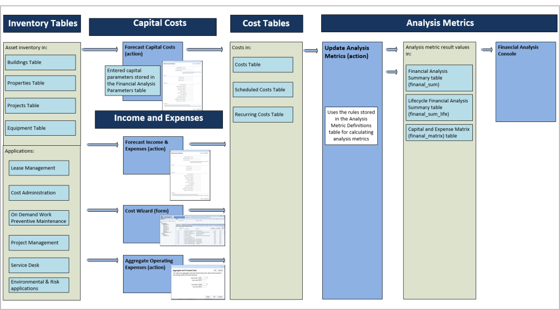Click arrow left of Aggregate Operating Expenses box

(x=102, y=260)
